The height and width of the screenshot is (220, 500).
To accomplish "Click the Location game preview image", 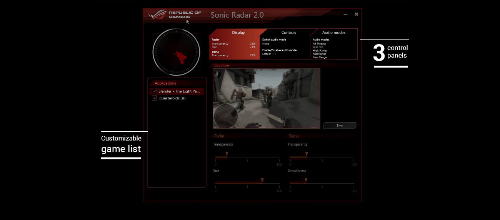I will pyautogui.click(x=267, y=99).
